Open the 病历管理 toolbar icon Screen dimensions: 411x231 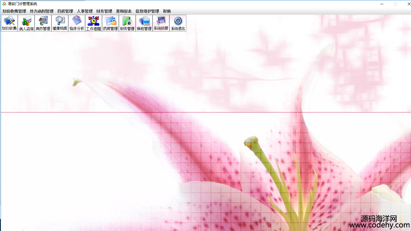pyautogui.click(x=43, y=23)
